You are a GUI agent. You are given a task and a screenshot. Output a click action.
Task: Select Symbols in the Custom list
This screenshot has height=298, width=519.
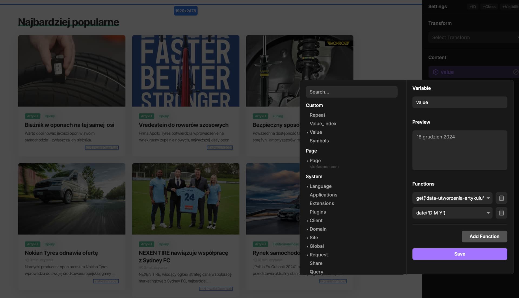pyautogui.click(x=319, y=141)
